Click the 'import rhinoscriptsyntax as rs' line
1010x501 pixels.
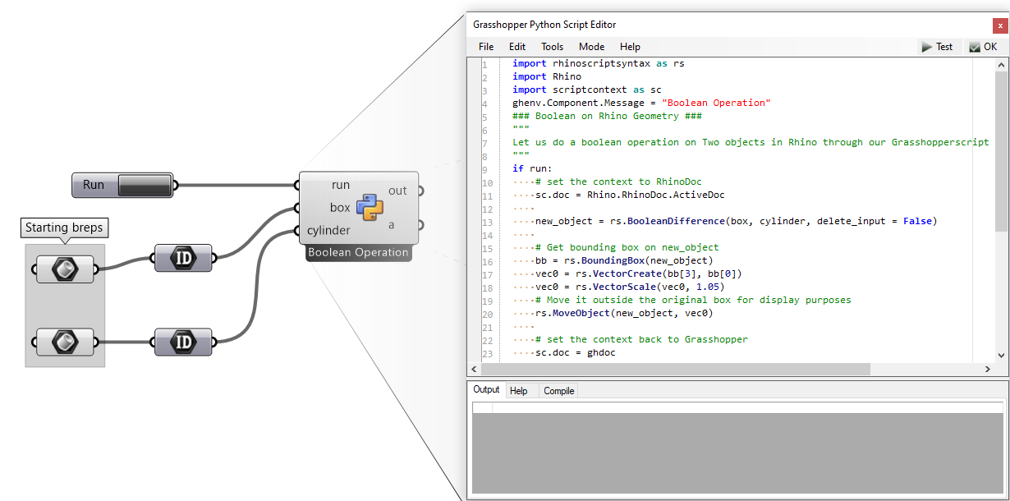coord(599,63)
